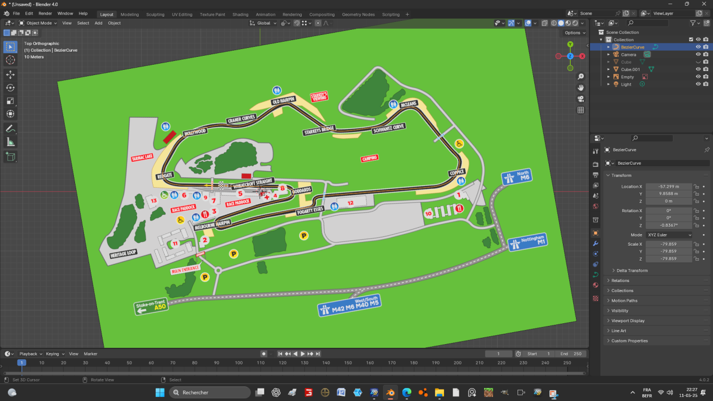Open the Render properties tab

(596, 164)
